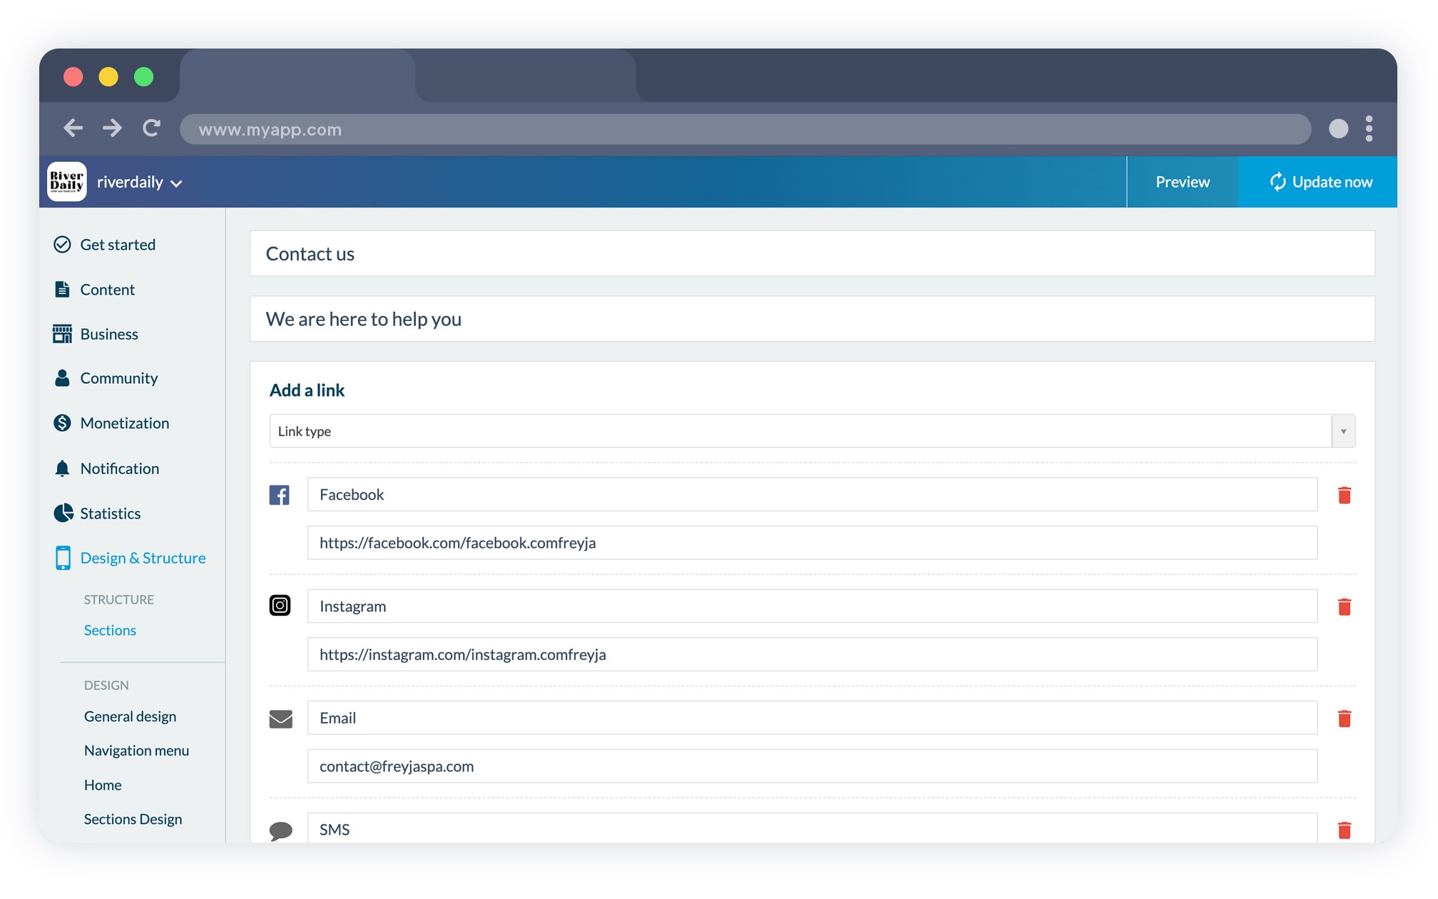Click the Business storefront icon
This screenshot has width=1438, height=899.
pyautogui.click(x=62, y=333)
